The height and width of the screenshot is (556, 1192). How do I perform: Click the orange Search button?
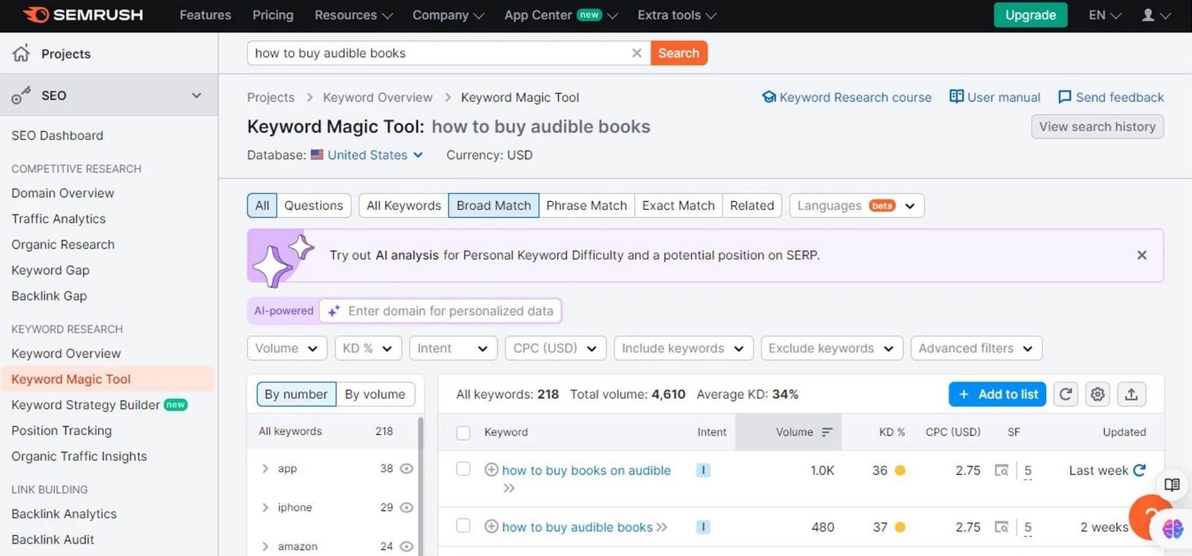click(x=679, y=53)
